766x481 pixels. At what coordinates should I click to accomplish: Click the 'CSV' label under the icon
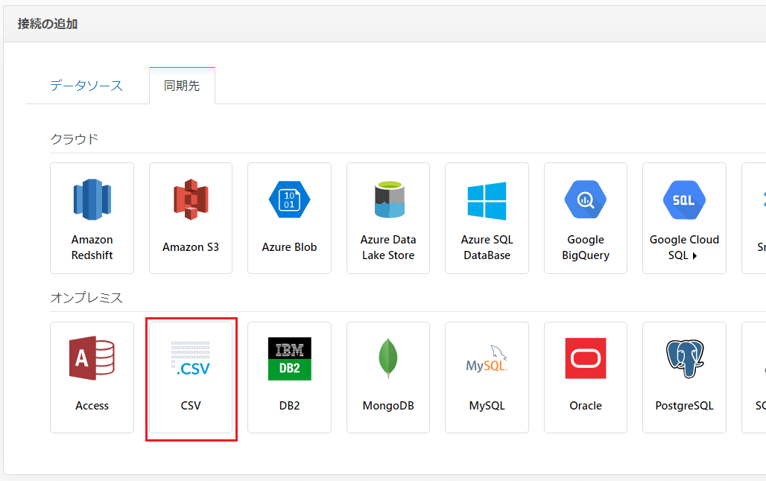(191, 406)
